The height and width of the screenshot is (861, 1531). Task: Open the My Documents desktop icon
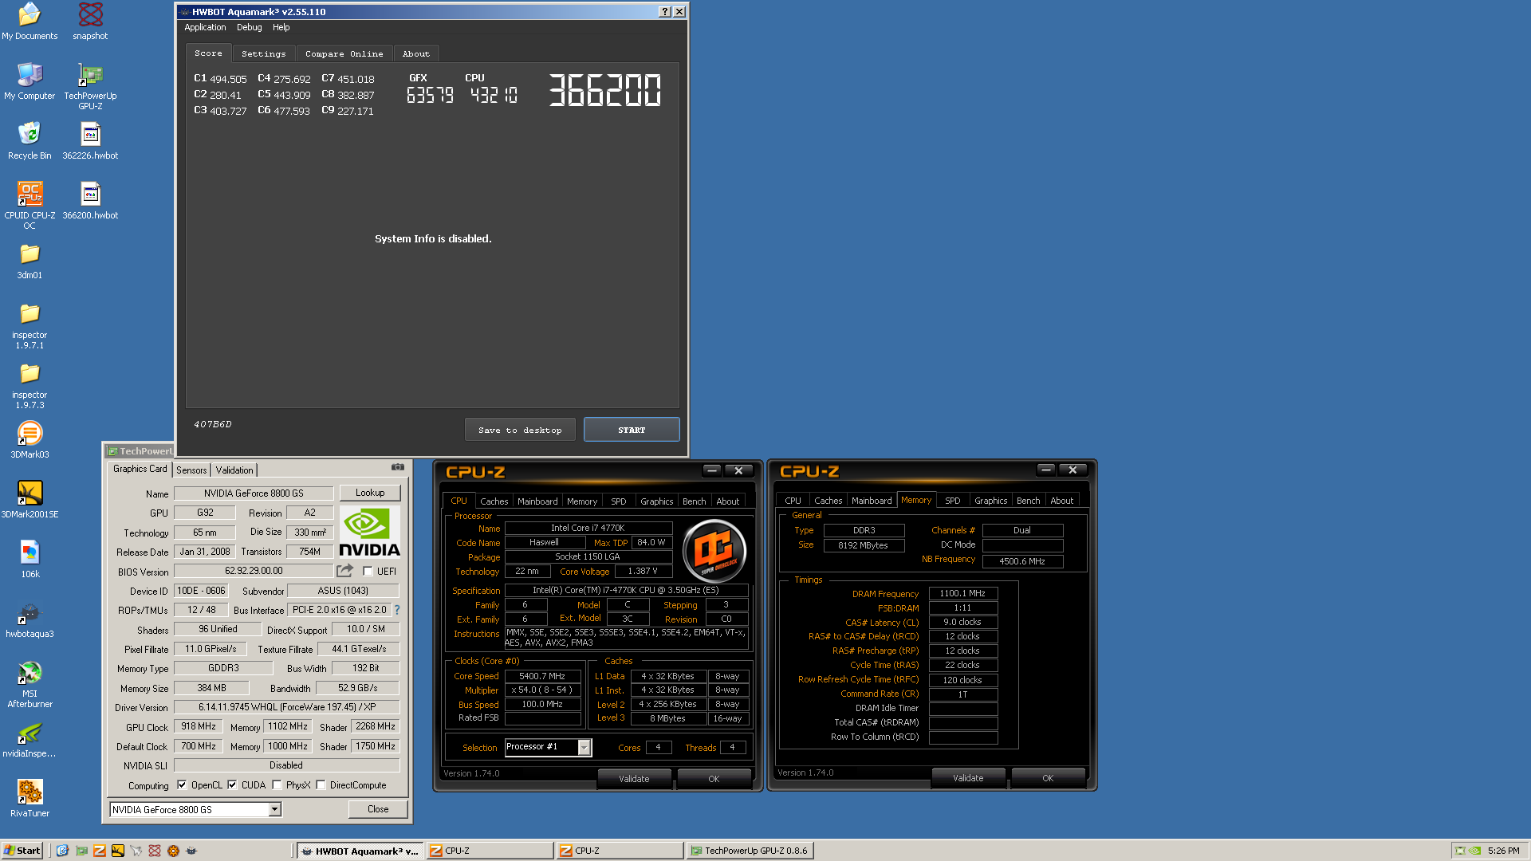click(x=30, y=14)
